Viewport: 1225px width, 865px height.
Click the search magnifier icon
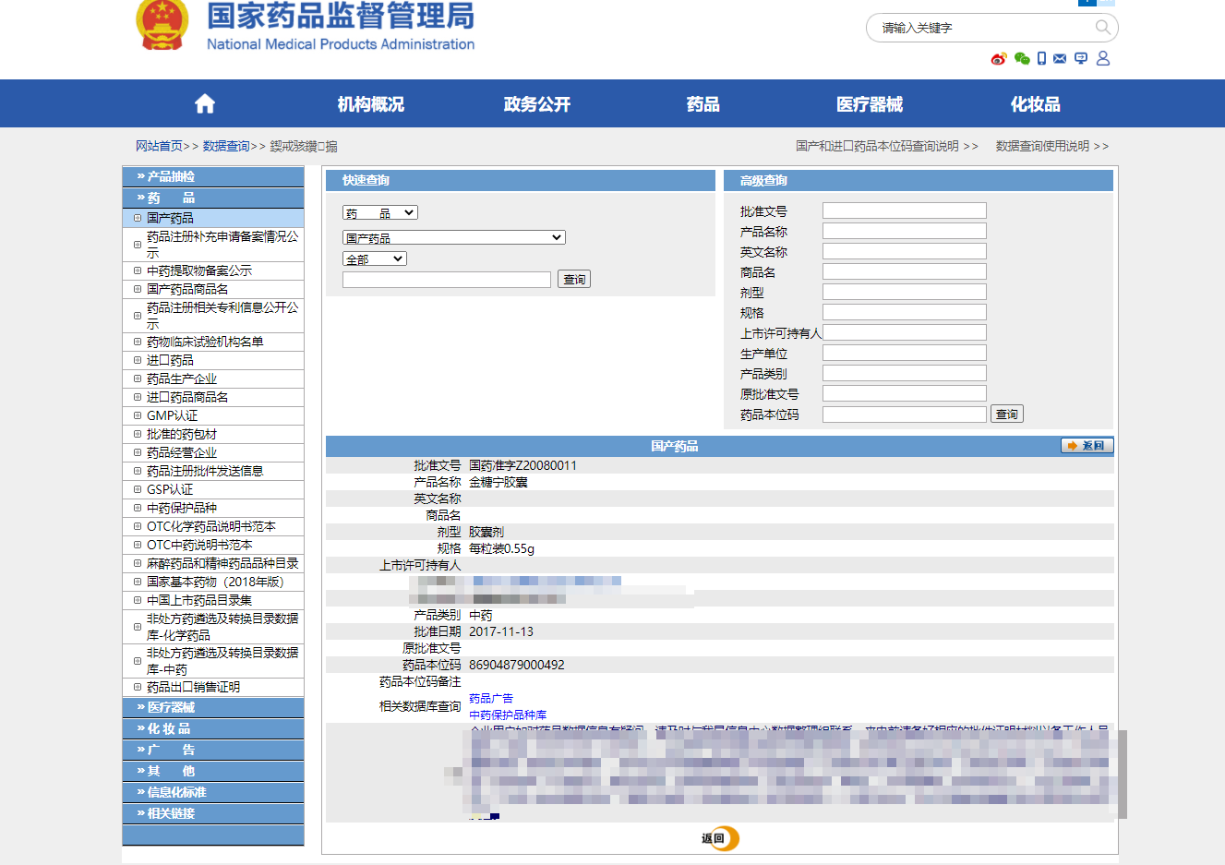1102,28
